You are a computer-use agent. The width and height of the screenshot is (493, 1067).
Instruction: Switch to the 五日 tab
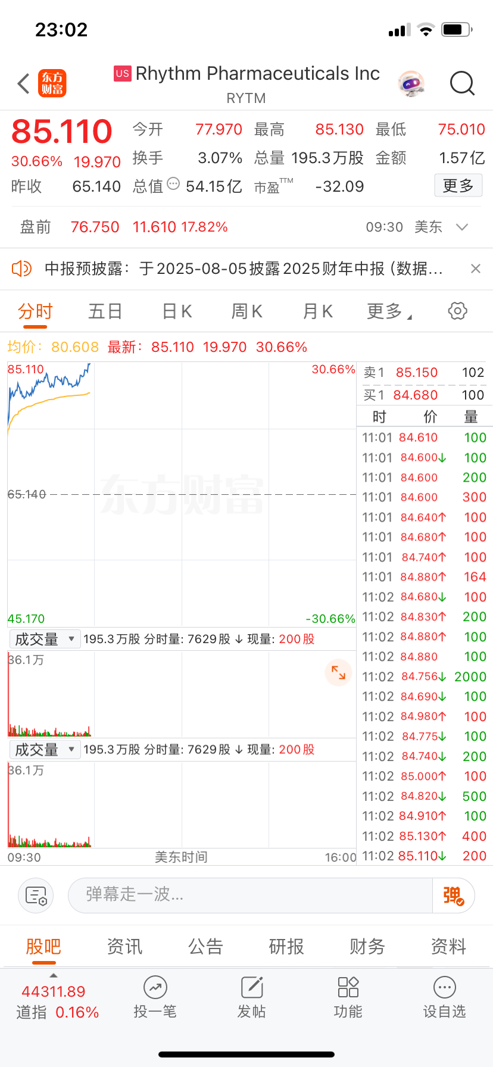tap(105, 311)
